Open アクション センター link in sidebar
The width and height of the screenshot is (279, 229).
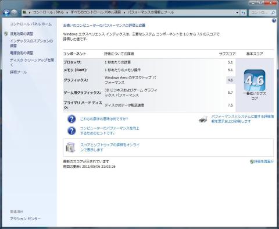[x=26, y=219]
